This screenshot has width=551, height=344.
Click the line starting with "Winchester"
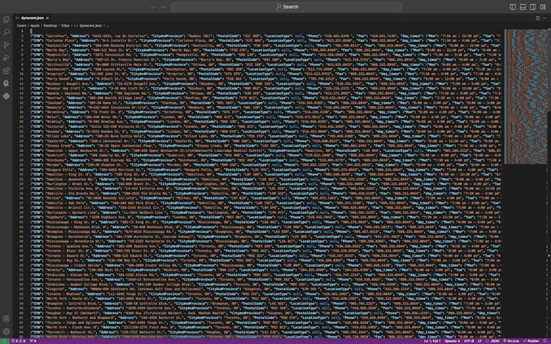click(265, 69)
